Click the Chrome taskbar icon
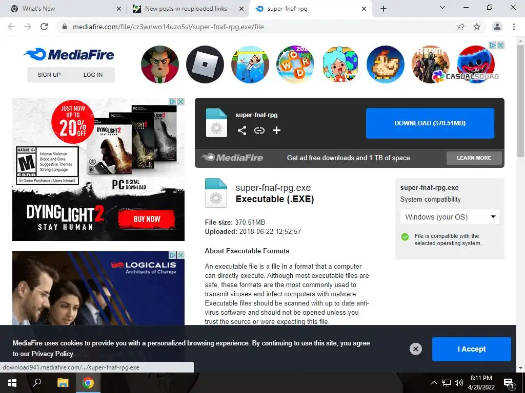 (88, 383)
